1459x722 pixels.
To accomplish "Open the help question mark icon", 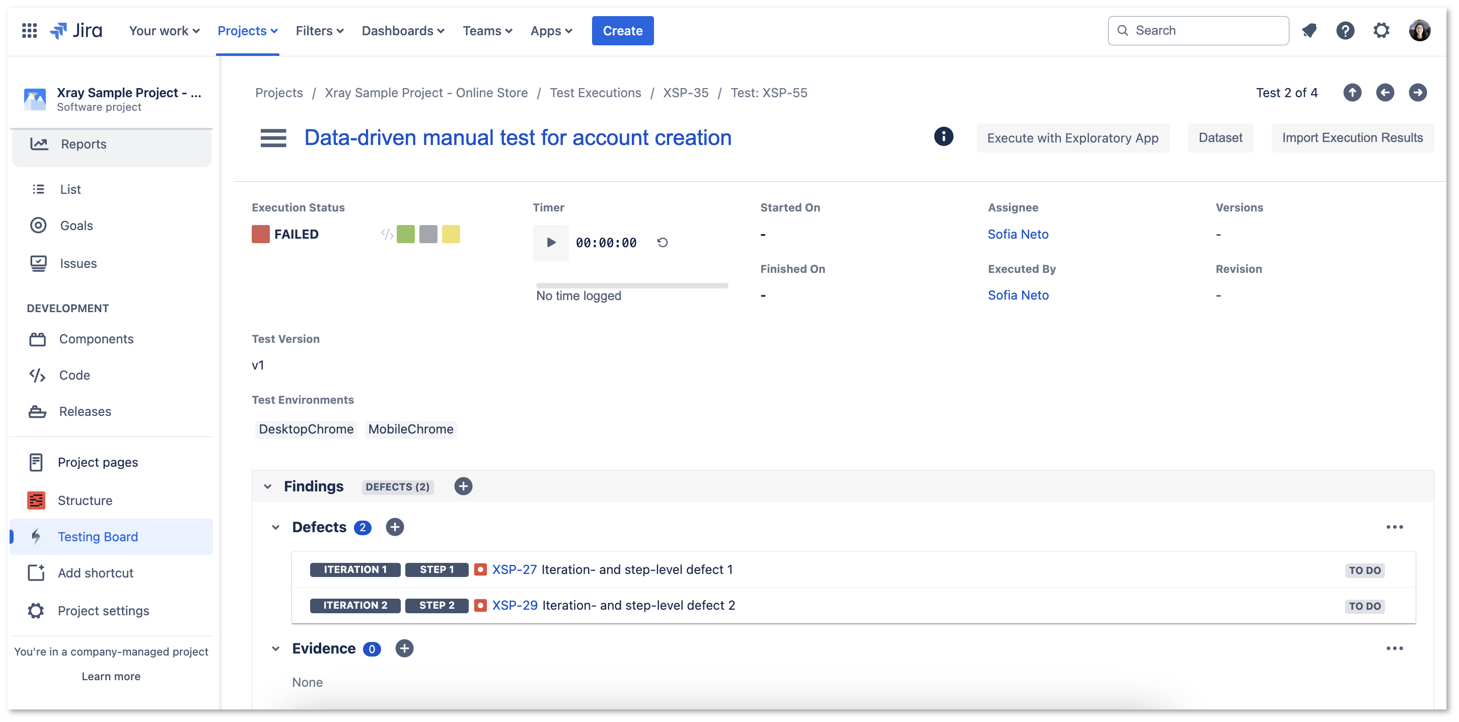I will [1345, 31].
